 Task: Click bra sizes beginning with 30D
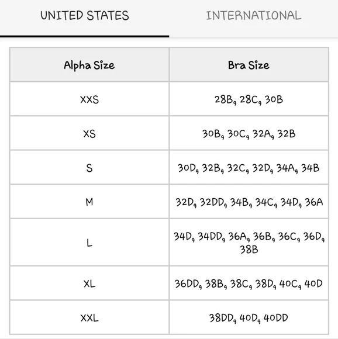point(249,168)
